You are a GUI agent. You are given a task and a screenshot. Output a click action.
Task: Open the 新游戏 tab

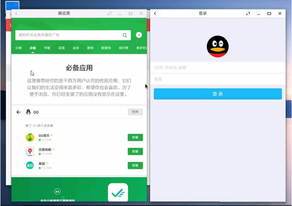(x=106, y=48)
